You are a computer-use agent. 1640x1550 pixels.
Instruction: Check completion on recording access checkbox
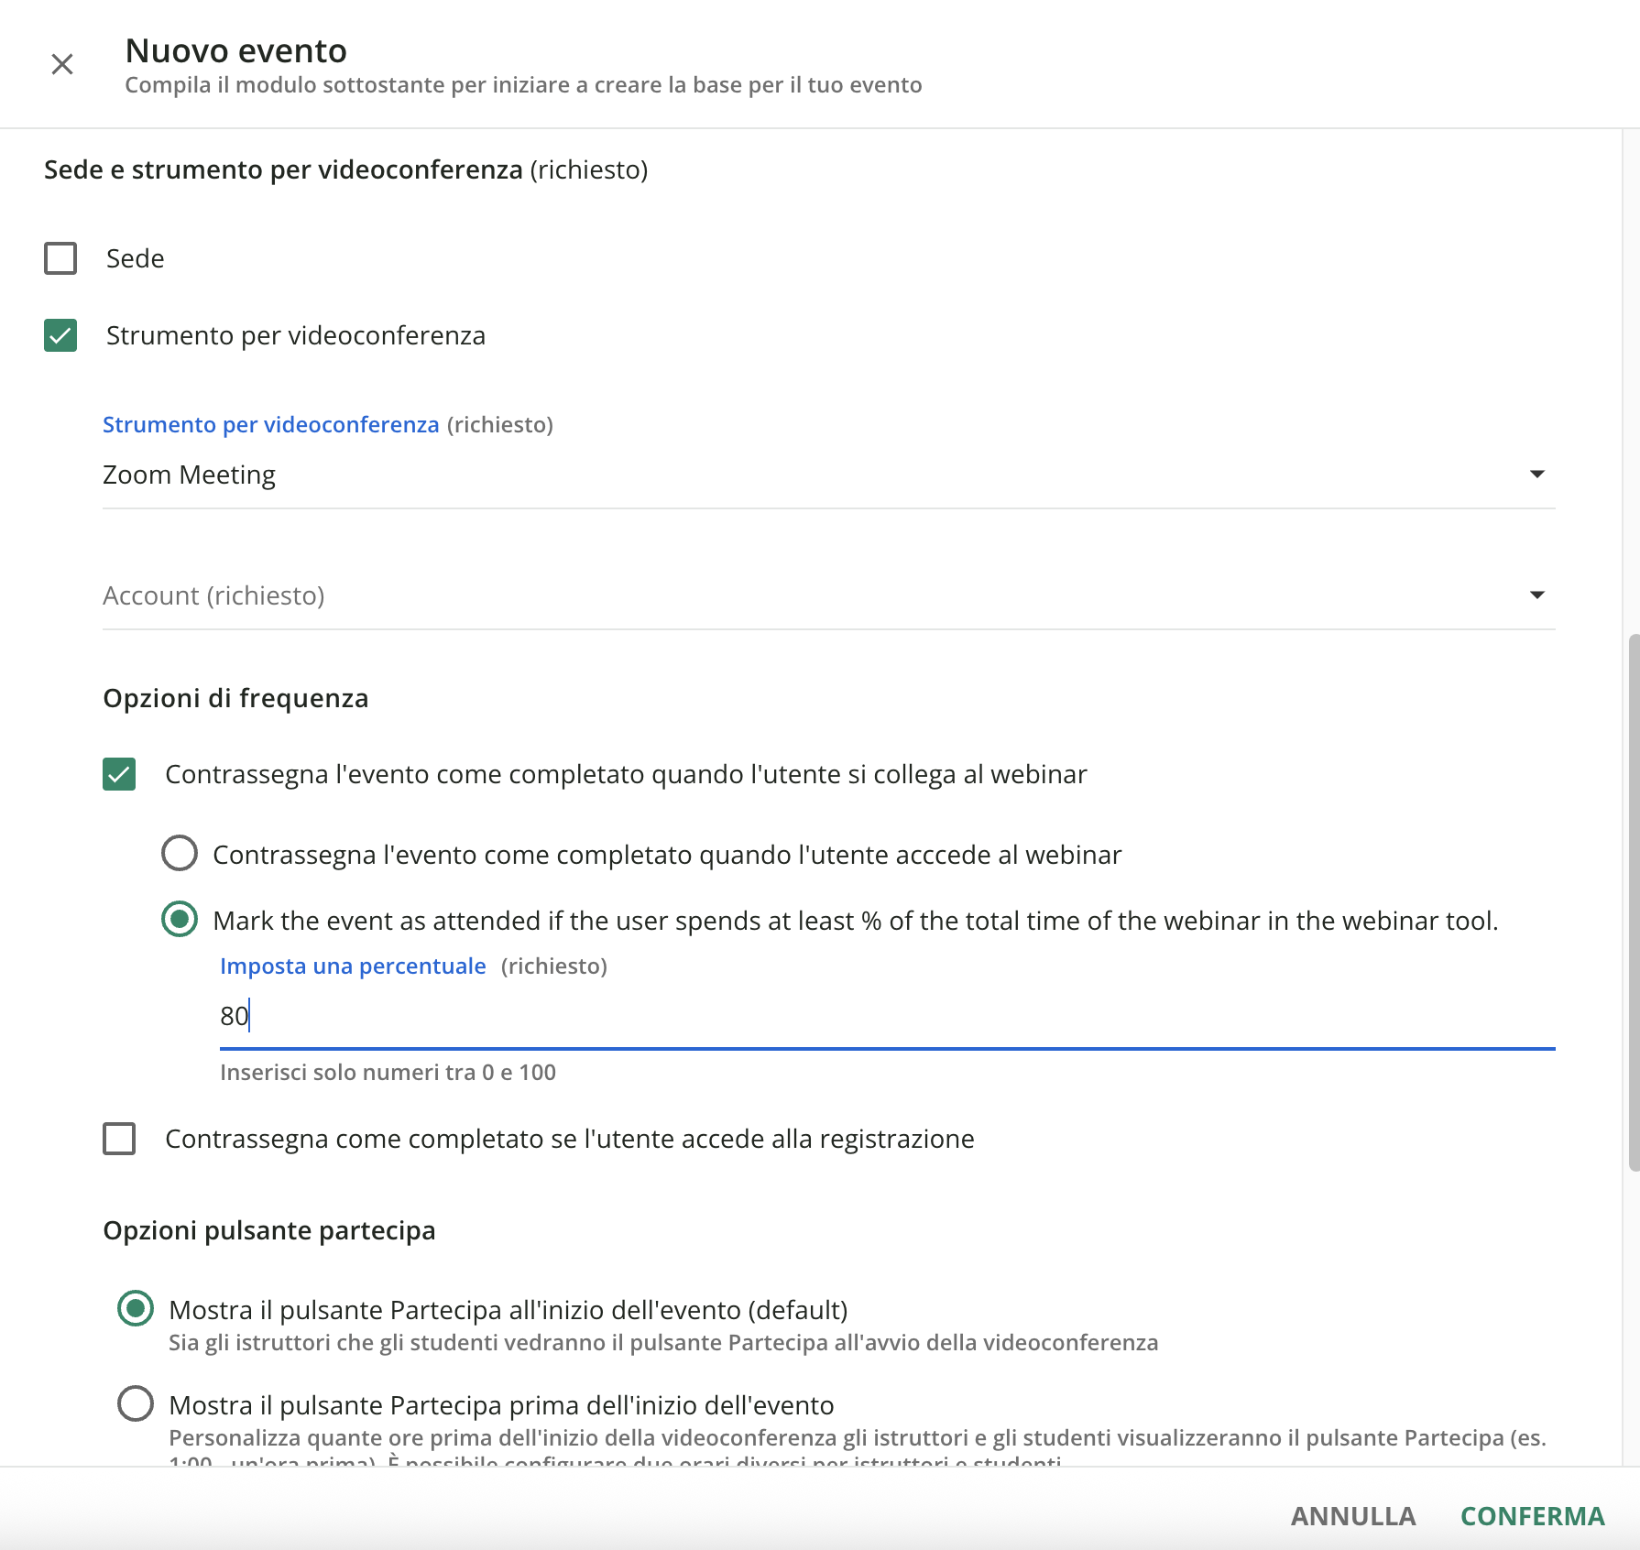click(x=119, y=1139)
